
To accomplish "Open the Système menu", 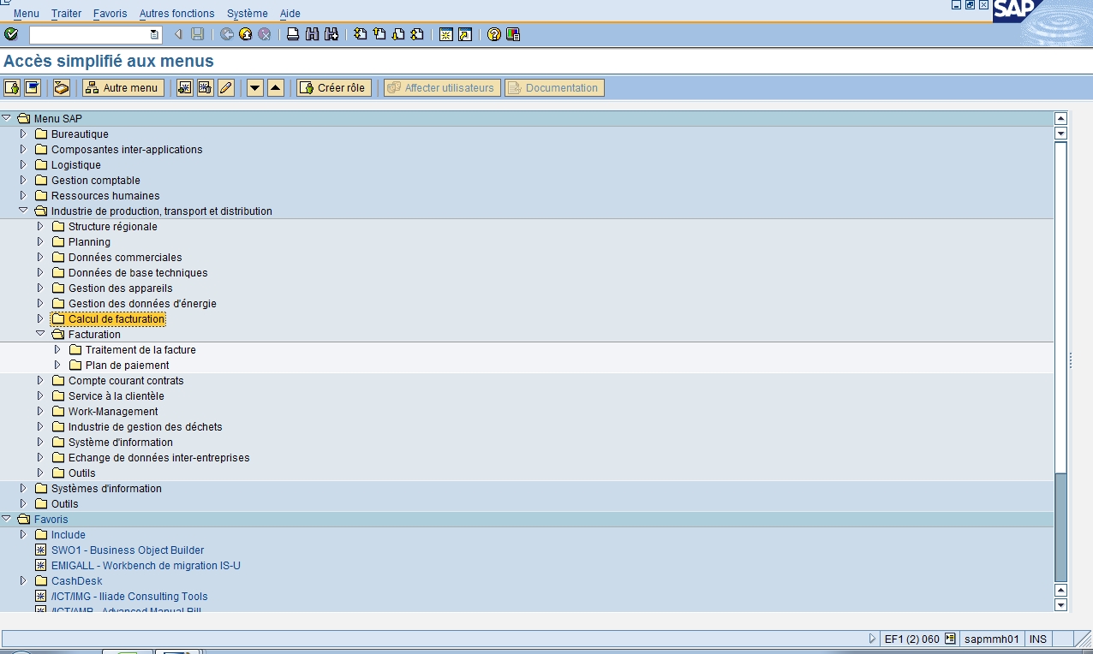I will point(247,14).
